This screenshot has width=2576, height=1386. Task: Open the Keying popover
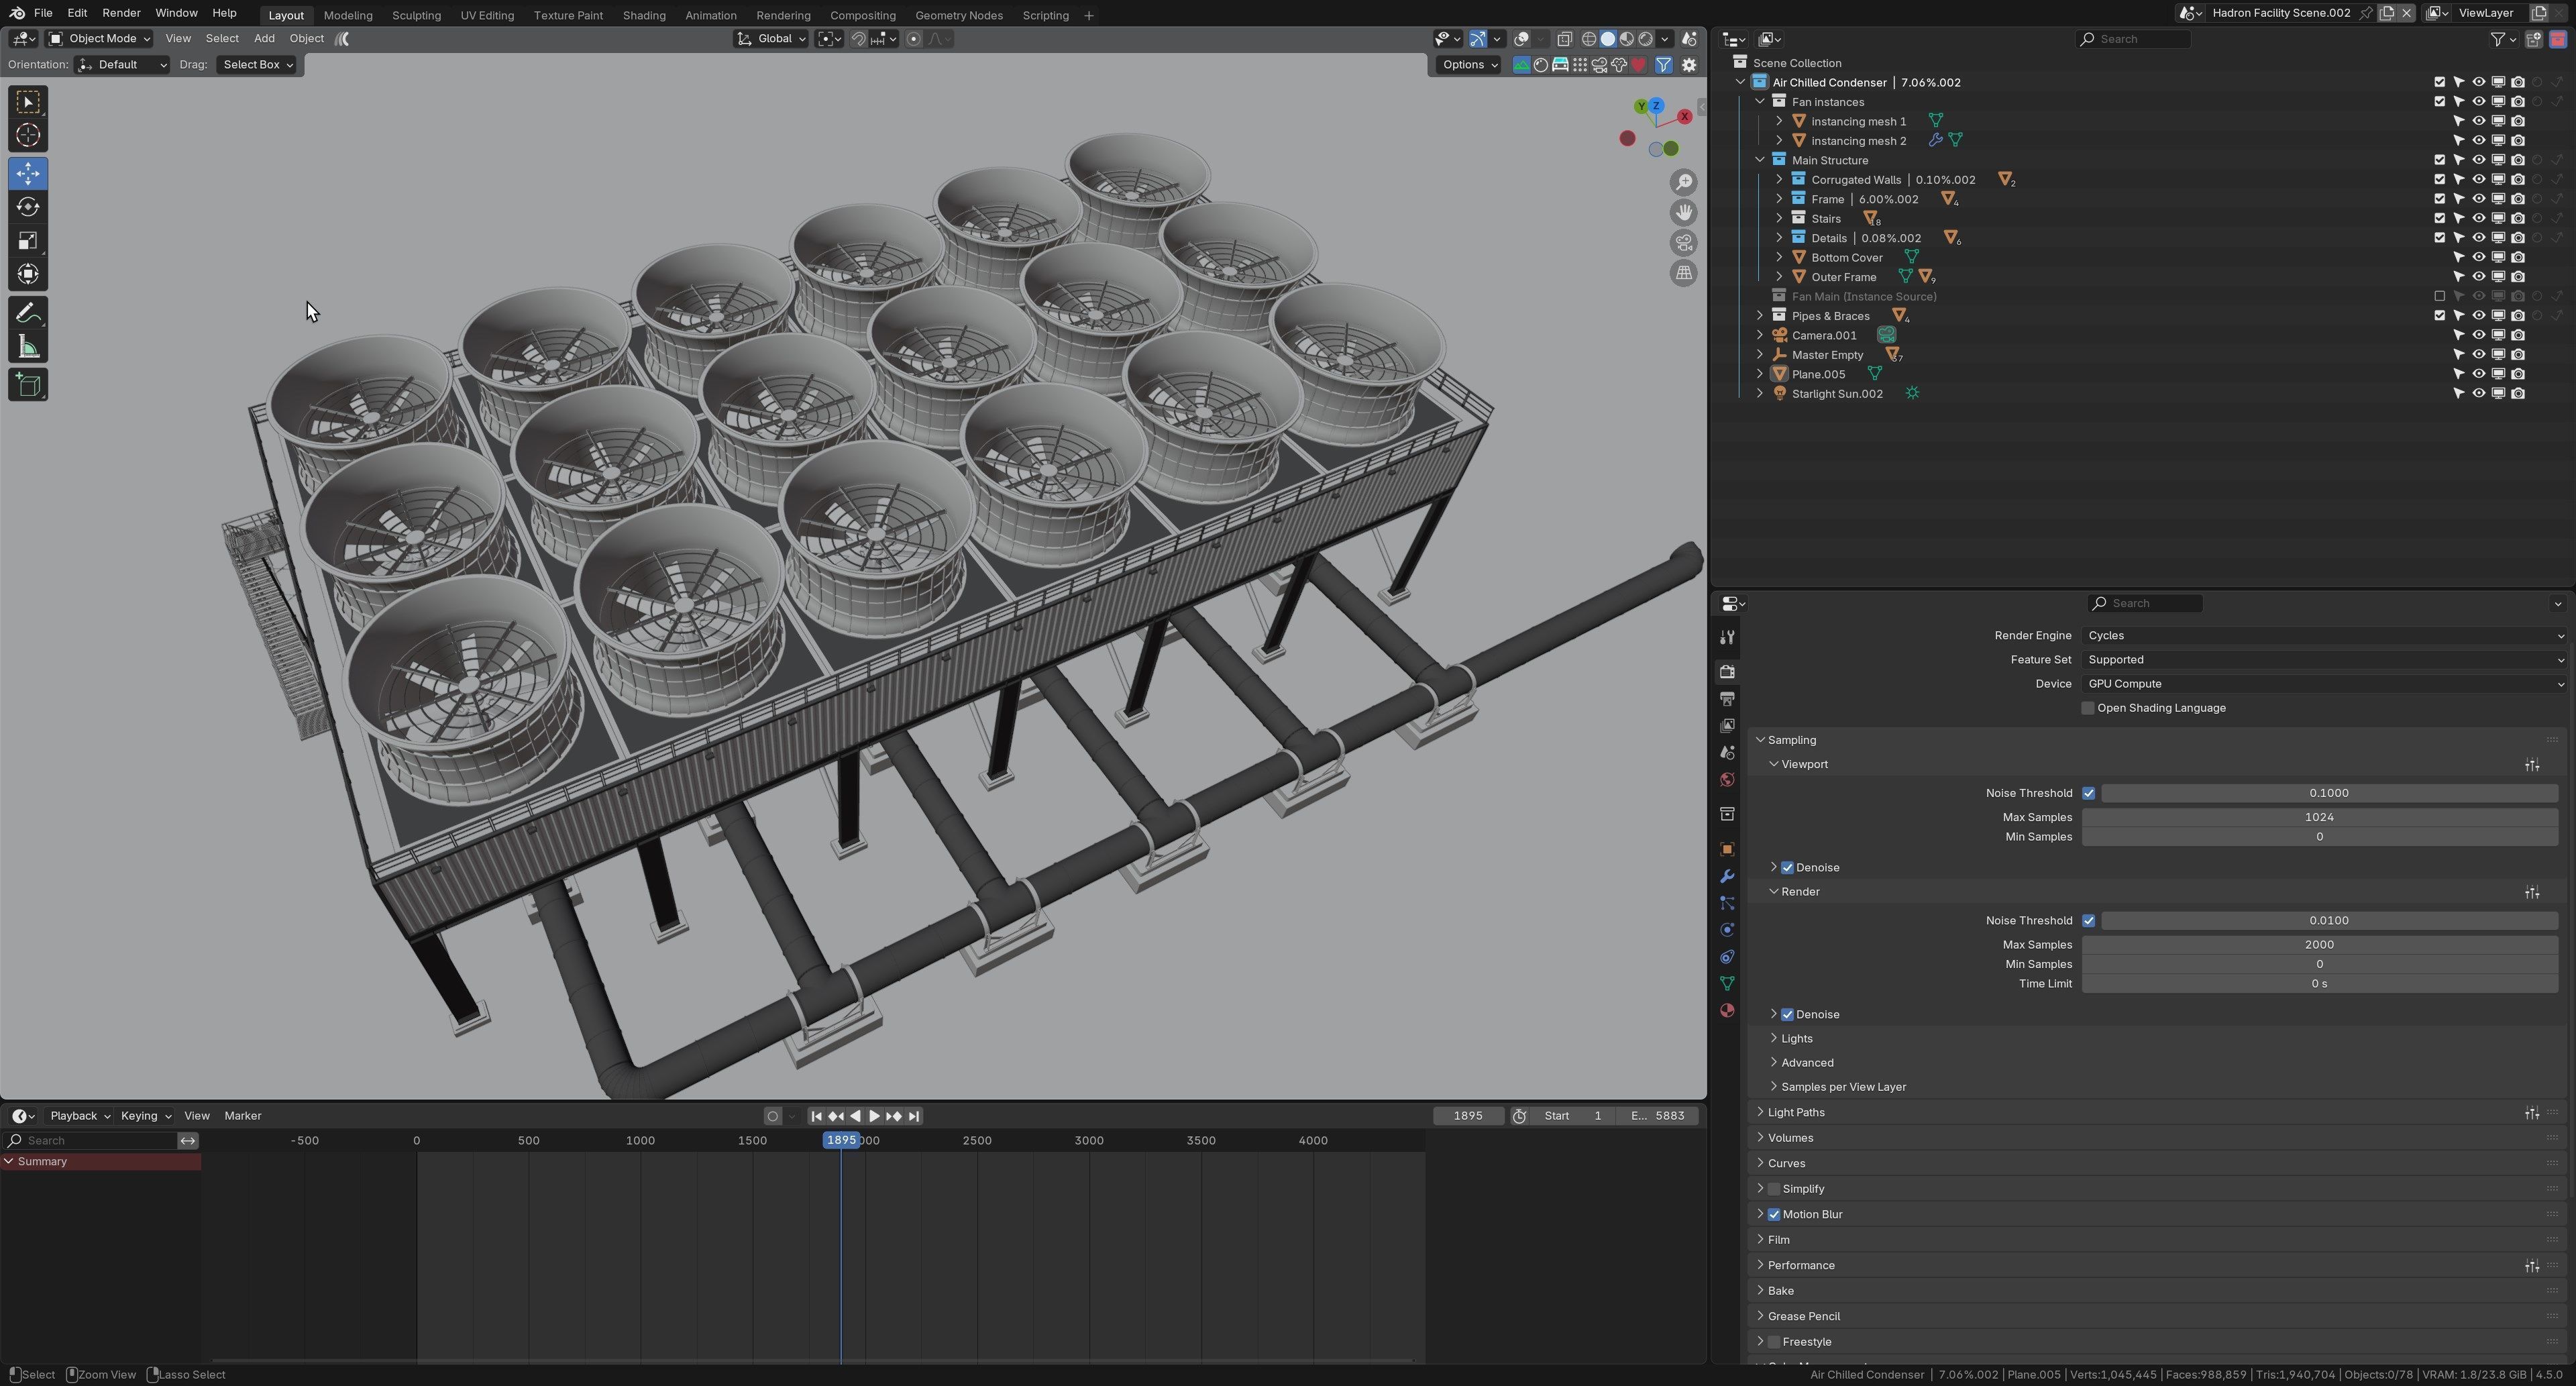145,1116
